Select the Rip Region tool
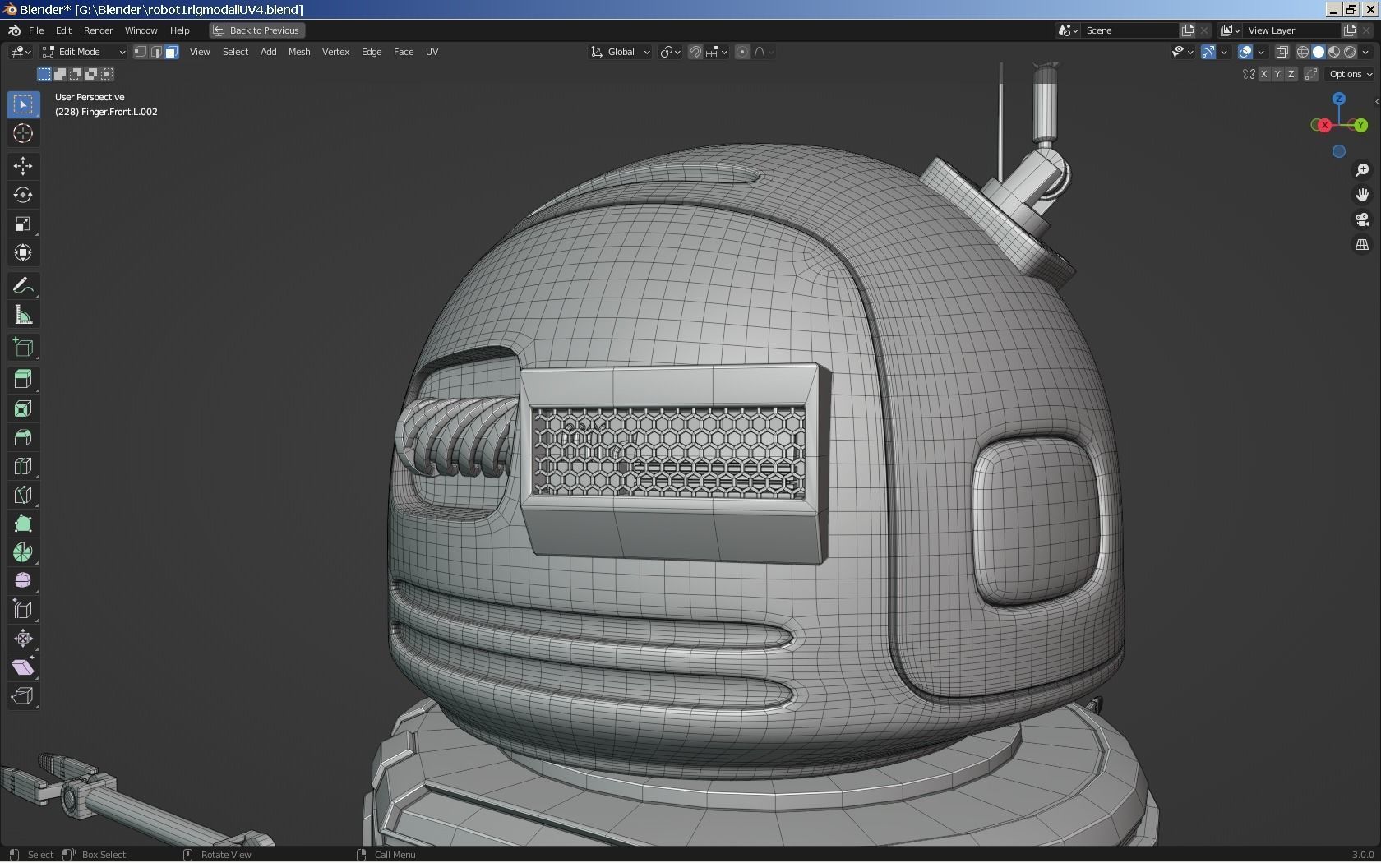Screen dimensions: 1381x863 [23, 695]
